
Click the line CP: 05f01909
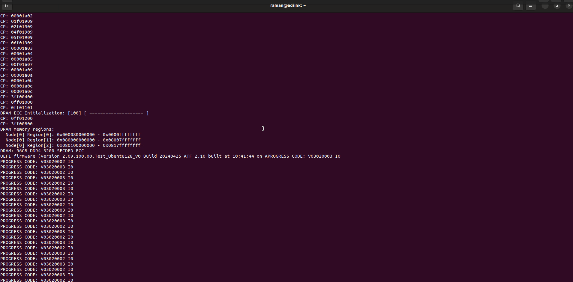[16, 37]
